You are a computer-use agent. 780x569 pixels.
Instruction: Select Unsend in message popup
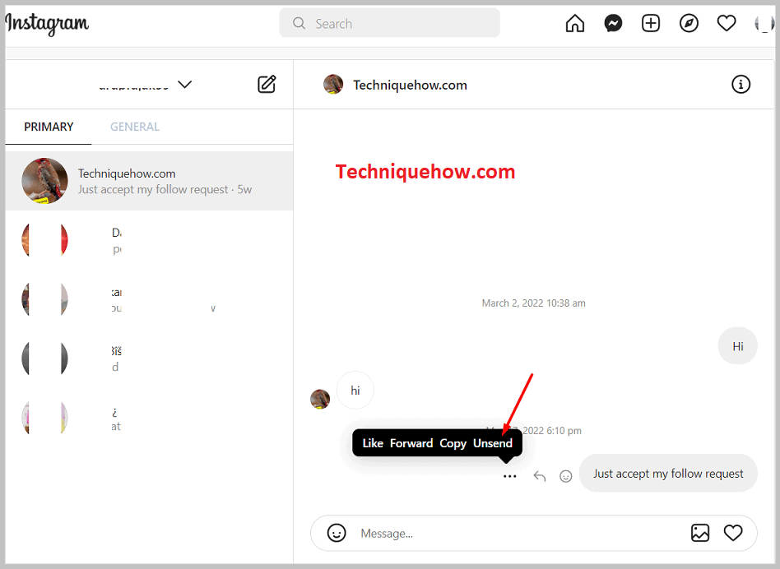coord(493,443)
